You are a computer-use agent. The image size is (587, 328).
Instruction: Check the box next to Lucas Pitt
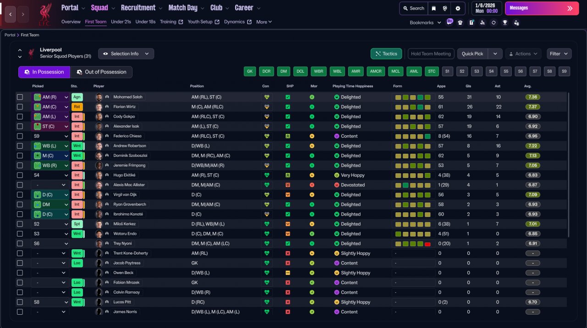pyautogui.click(x=20, y=302)
